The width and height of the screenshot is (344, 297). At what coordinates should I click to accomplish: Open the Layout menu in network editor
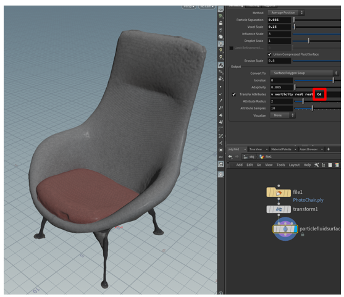(294, 165)
